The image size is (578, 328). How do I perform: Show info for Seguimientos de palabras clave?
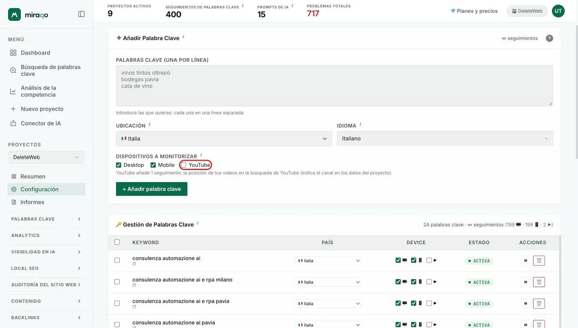click(x=243, y=6)
